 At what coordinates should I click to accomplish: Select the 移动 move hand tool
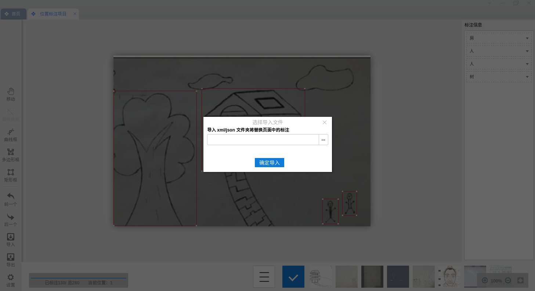tap(11, 94)
